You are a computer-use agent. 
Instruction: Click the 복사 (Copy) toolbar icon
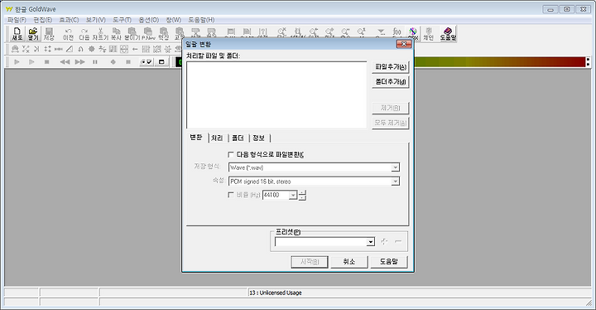click(x=116, y=33)
